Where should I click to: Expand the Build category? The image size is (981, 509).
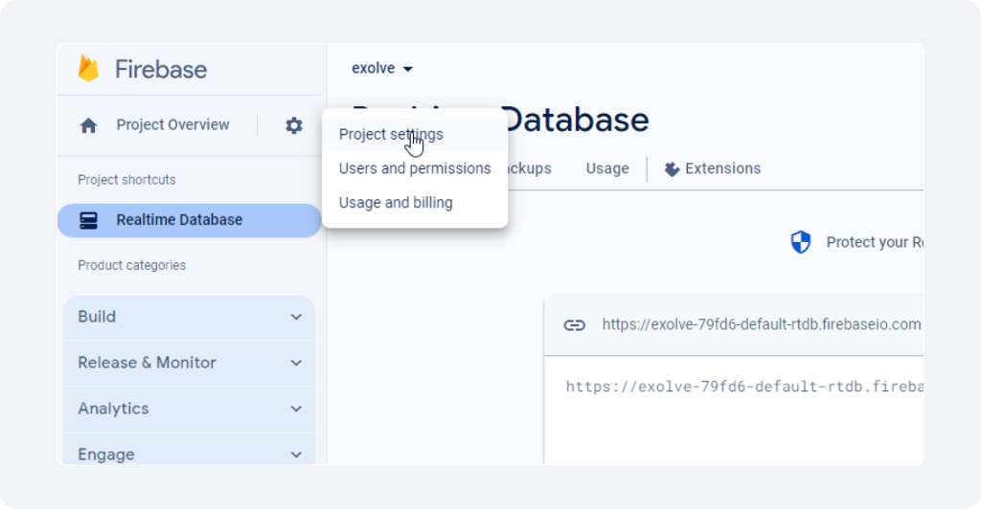tap(189, 318)
